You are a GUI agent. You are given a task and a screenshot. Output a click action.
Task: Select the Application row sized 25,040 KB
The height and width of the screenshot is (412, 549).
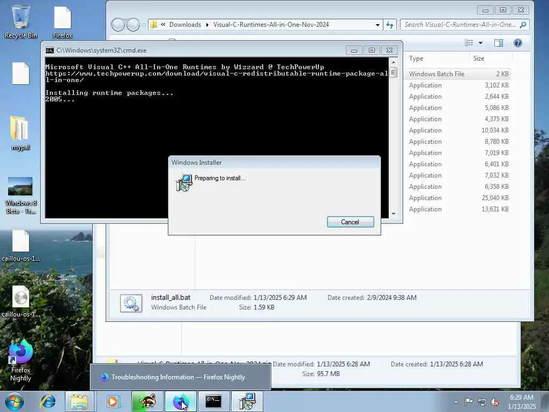tap(458, 198)
